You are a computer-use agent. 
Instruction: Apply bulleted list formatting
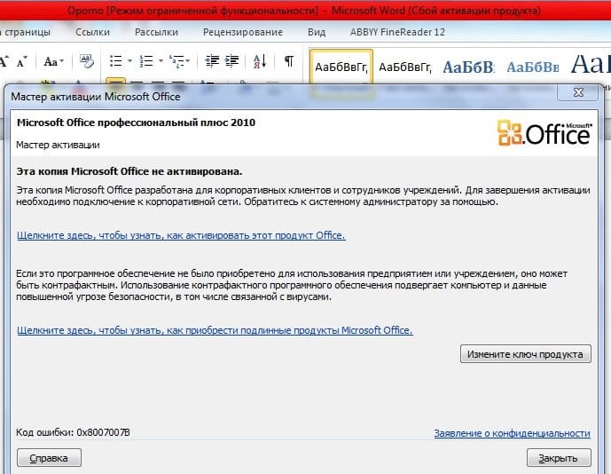point(114,61)
